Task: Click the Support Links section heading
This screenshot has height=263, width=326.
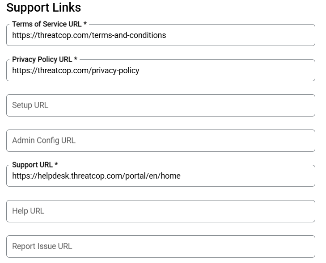Action: click(44, 8)
